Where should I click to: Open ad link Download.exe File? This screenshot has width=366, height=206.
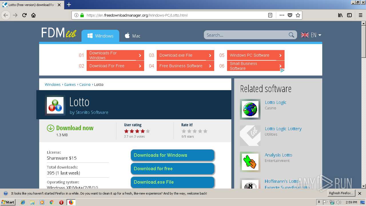click(185, 55)
